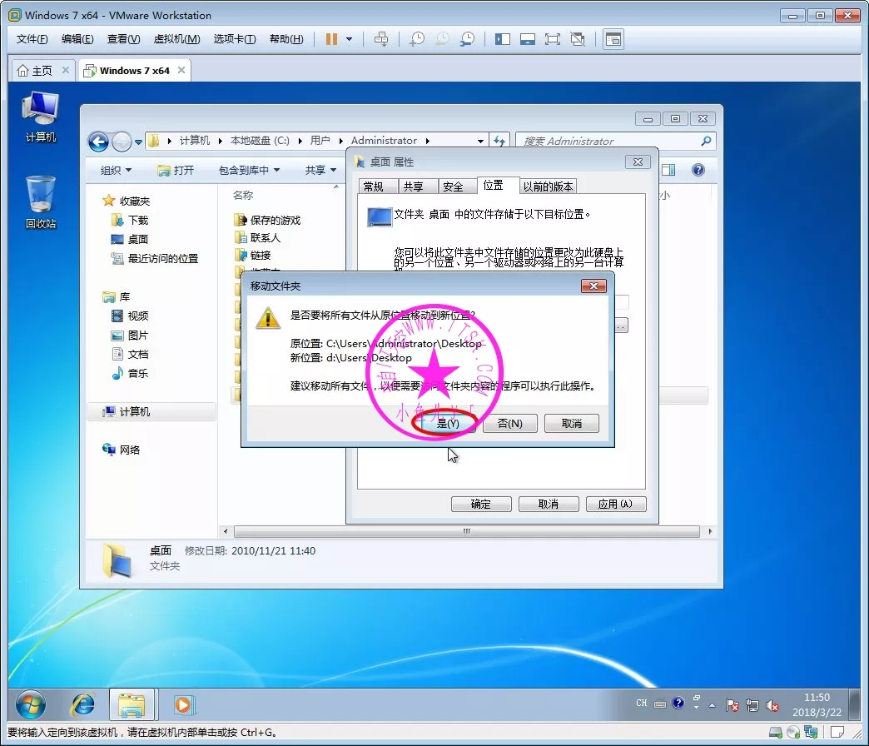
Task: Open Internet Explorer from the guest taskbar
Action: tap(82, 705)
